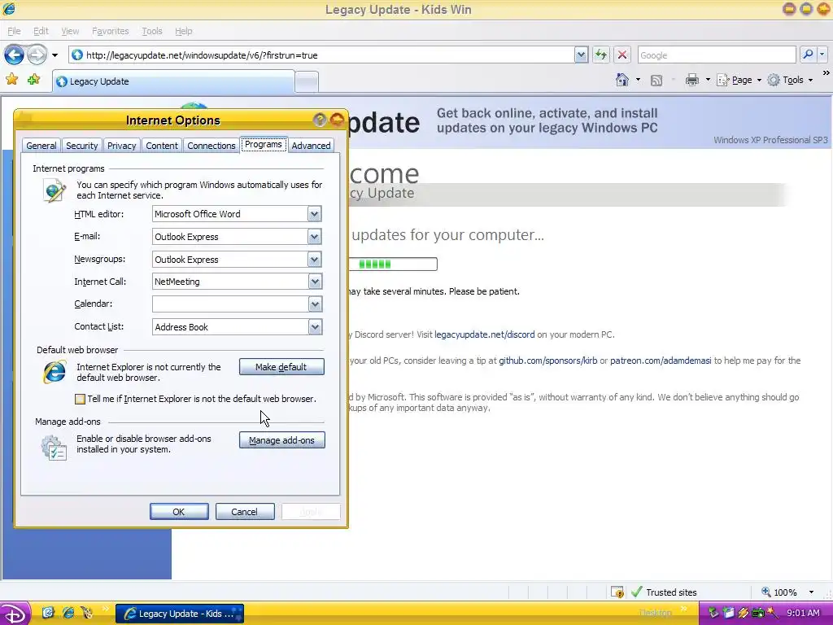Image resolution: width=833 pixels, height=625 pixels.
Task: Open the Favorites Center star icon
Action: 11,80
